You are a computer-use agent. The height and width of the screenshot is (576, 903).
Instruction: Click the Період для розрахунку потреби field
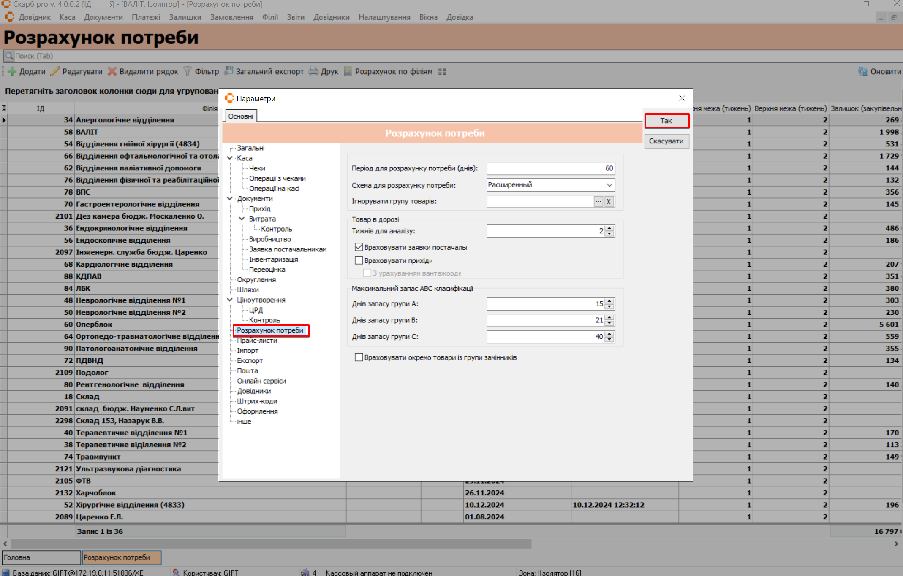(550, 168)
